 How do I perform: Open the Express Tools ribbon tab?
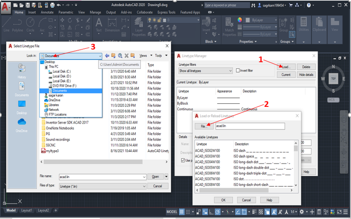[166, 12]
